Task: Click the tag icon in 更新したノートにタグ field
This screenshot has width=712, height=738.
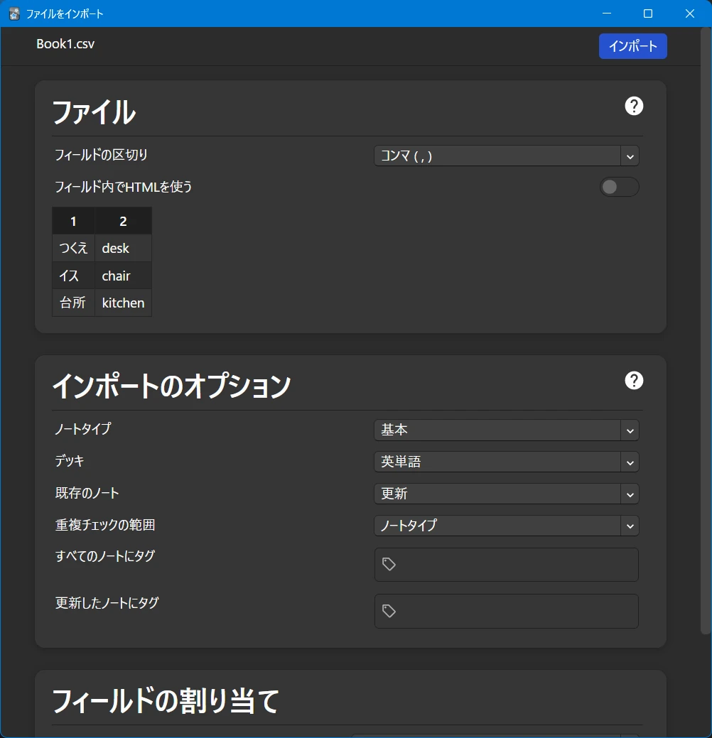Action: coord(389,611)
